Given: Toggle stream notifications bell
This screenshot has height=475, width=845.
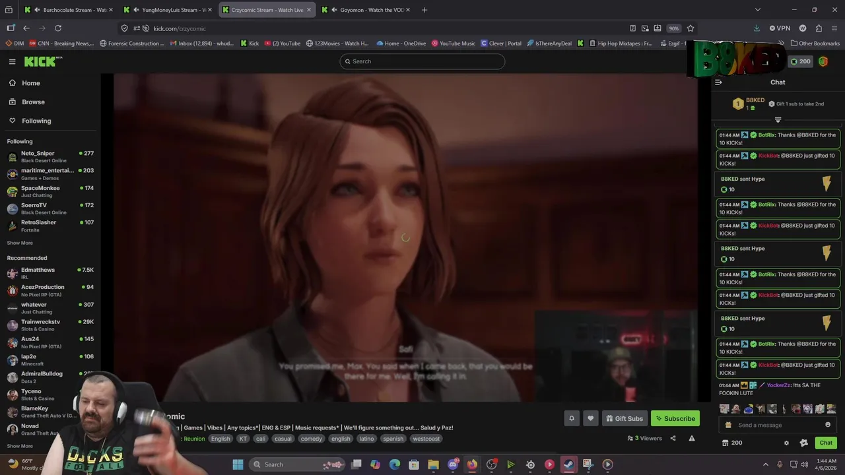Looking at the screenshot, I should [x=572, y=418].
